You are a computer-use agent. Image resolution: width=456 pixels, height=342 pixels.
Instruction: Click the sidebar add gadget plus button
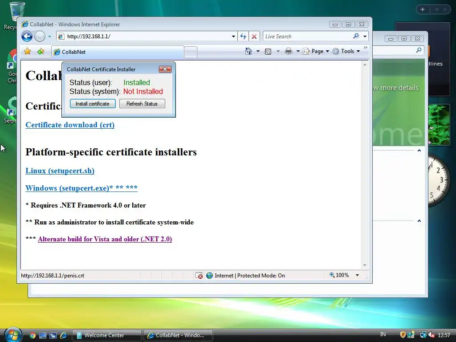coord(423,10)
